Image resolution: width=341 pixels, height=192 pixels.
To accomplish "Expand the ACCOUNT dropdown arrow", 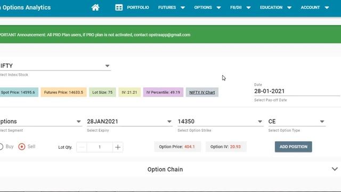I will click(327, 7).
